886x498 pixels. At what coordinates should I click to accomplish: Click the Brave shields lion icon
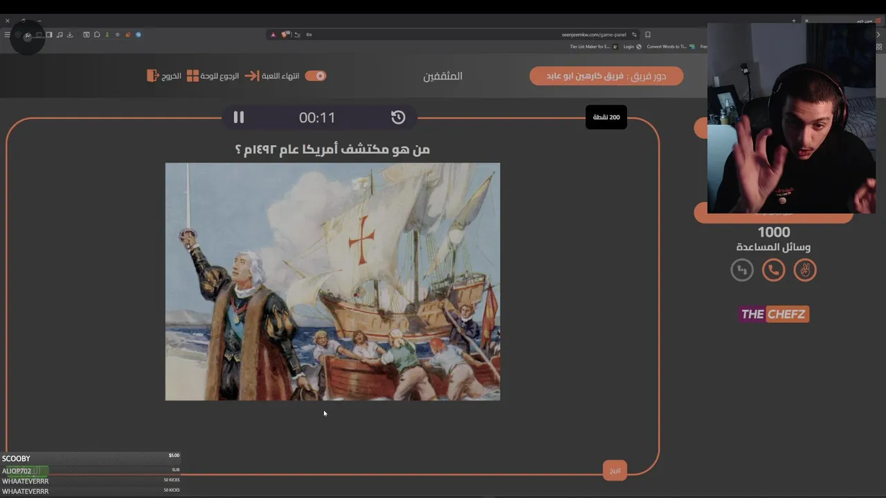point(285,35)
